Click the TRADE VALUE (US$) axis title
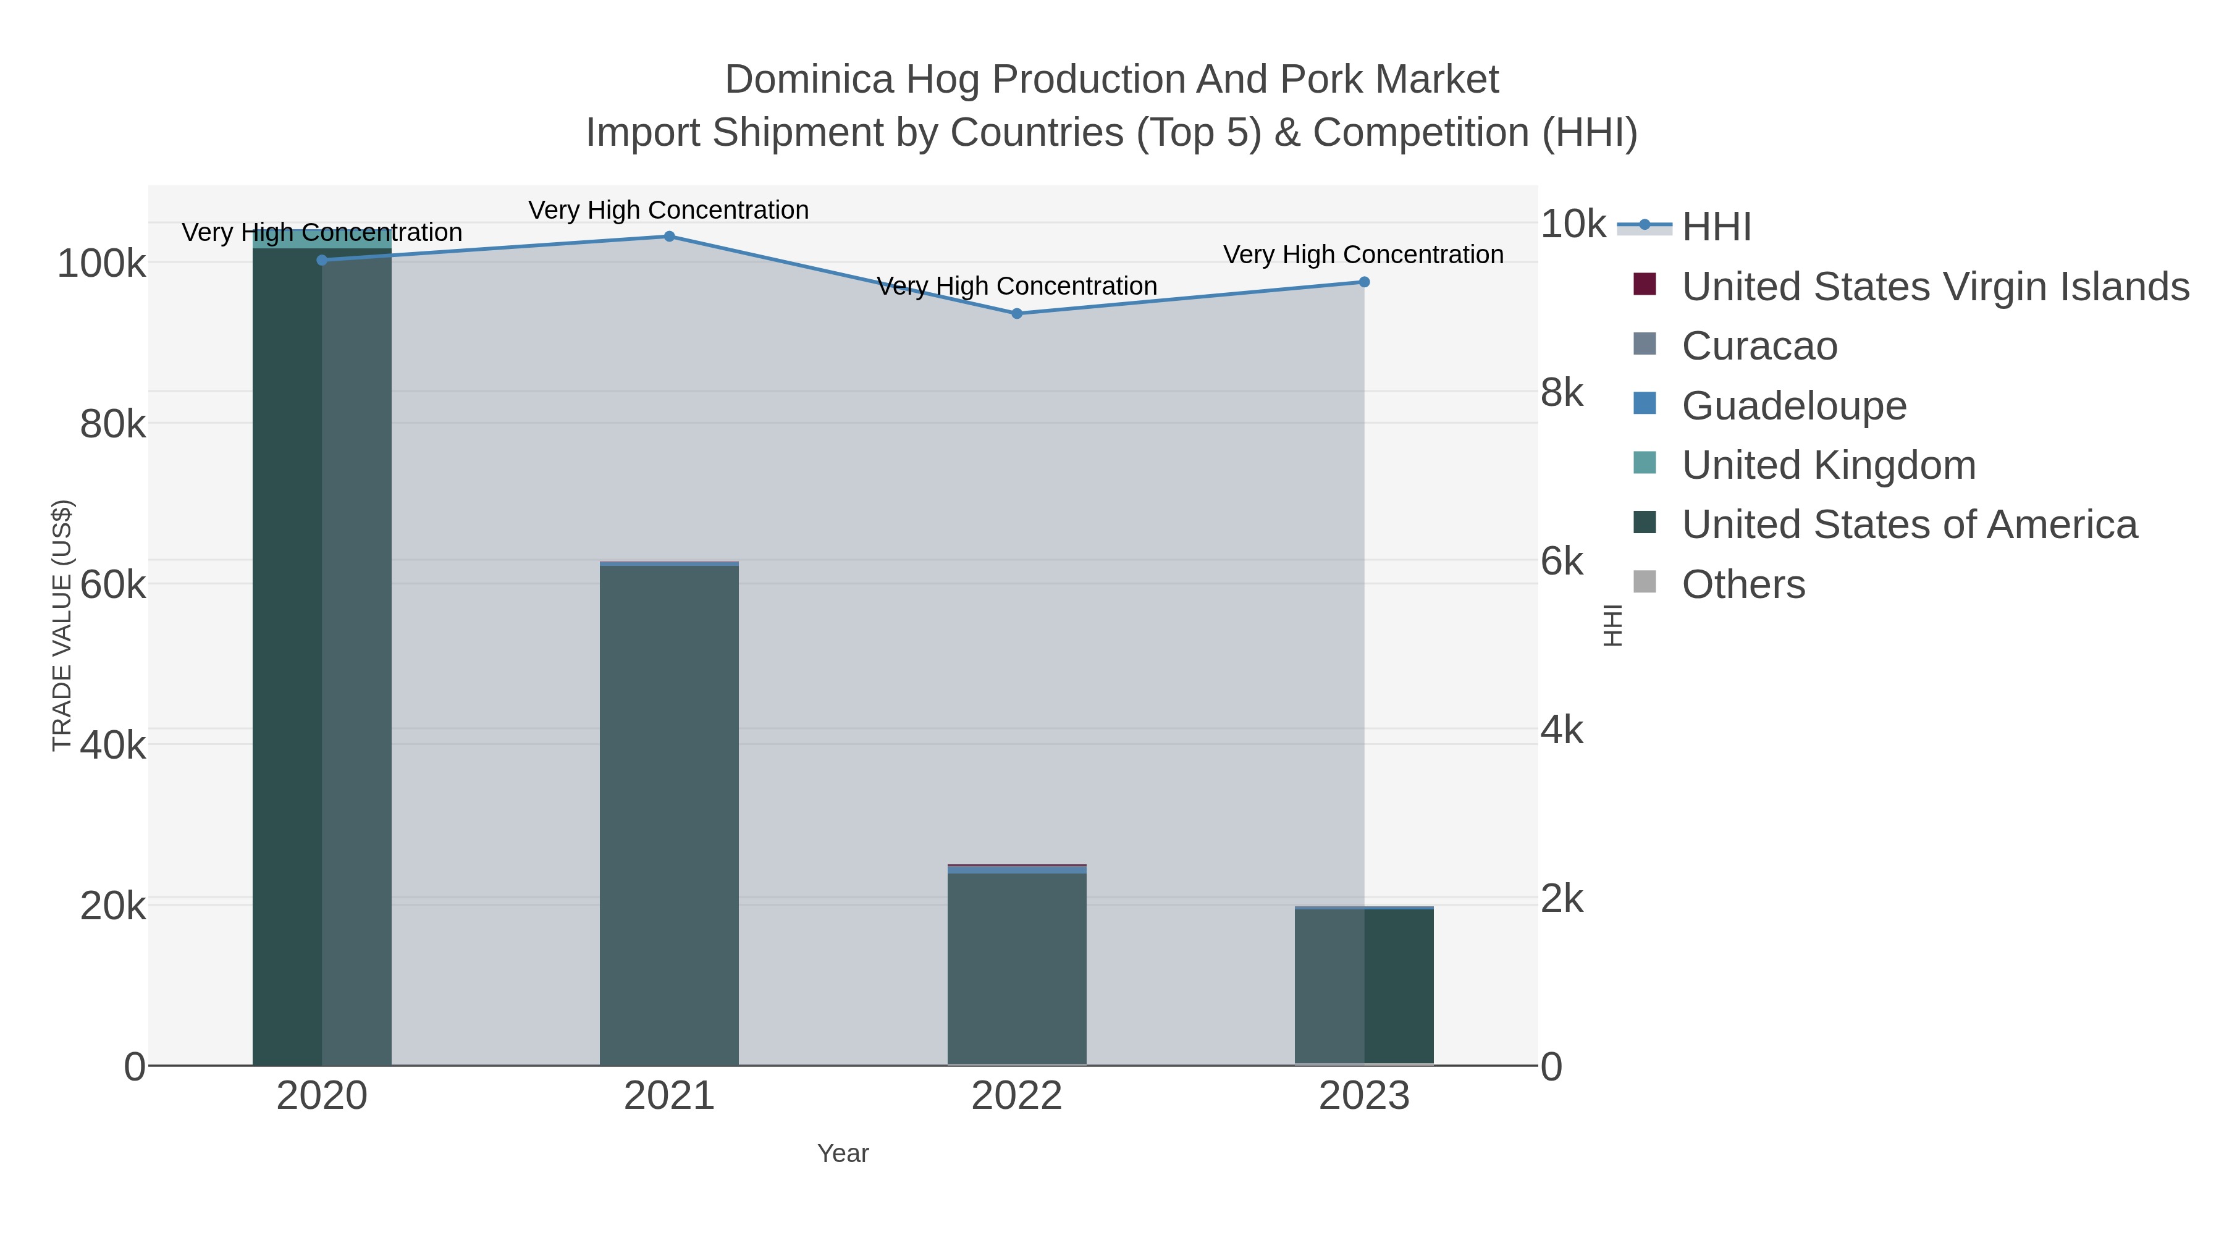This screenshot has width=2224, height=1251. [62, 625]
